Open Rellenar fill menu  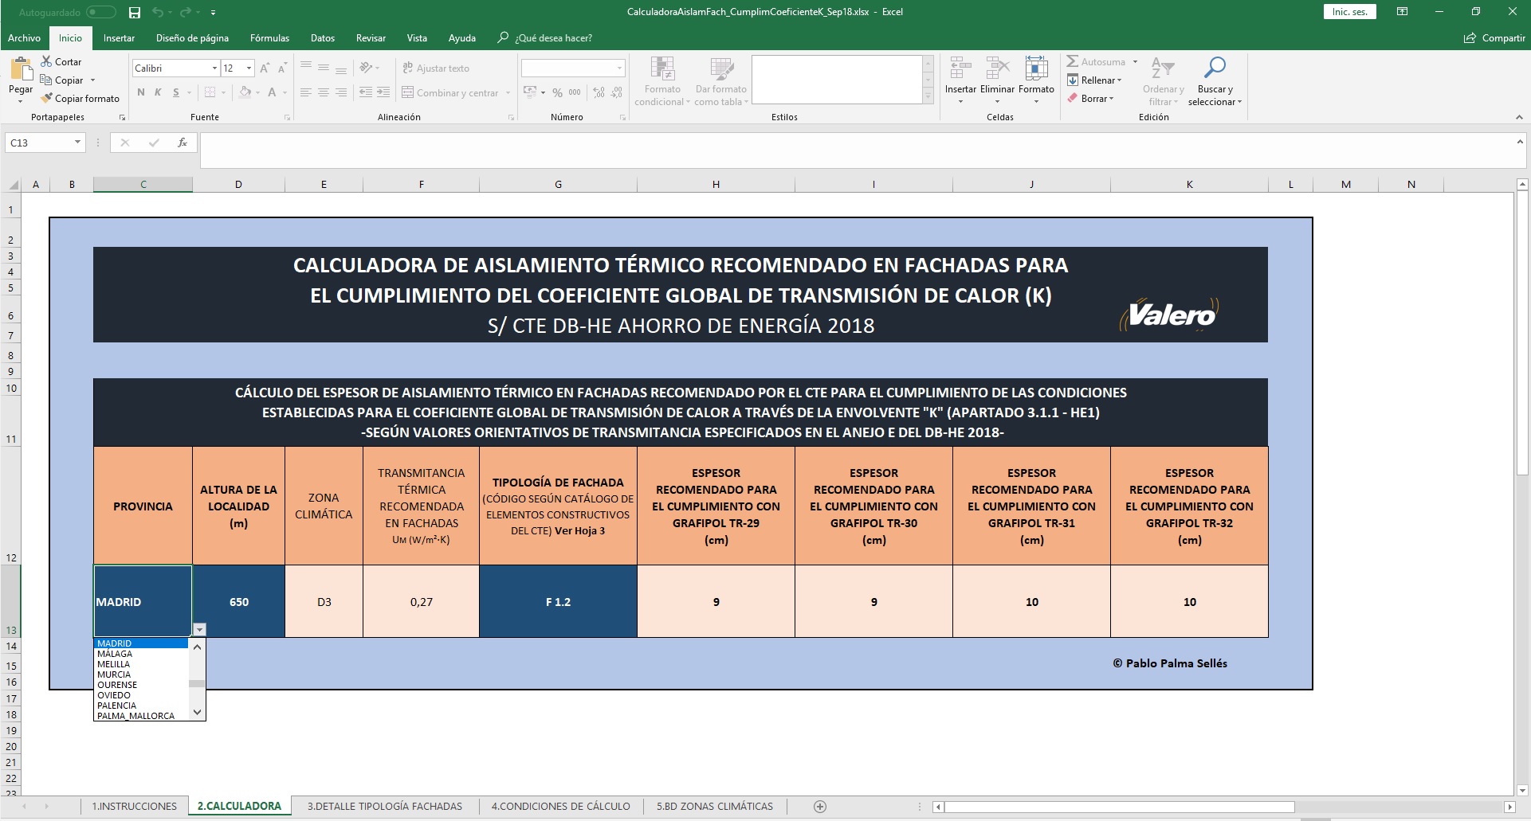click(x=1094, y=80)
